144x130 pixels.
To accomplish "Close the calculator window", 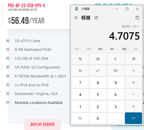I will (137, 9).
